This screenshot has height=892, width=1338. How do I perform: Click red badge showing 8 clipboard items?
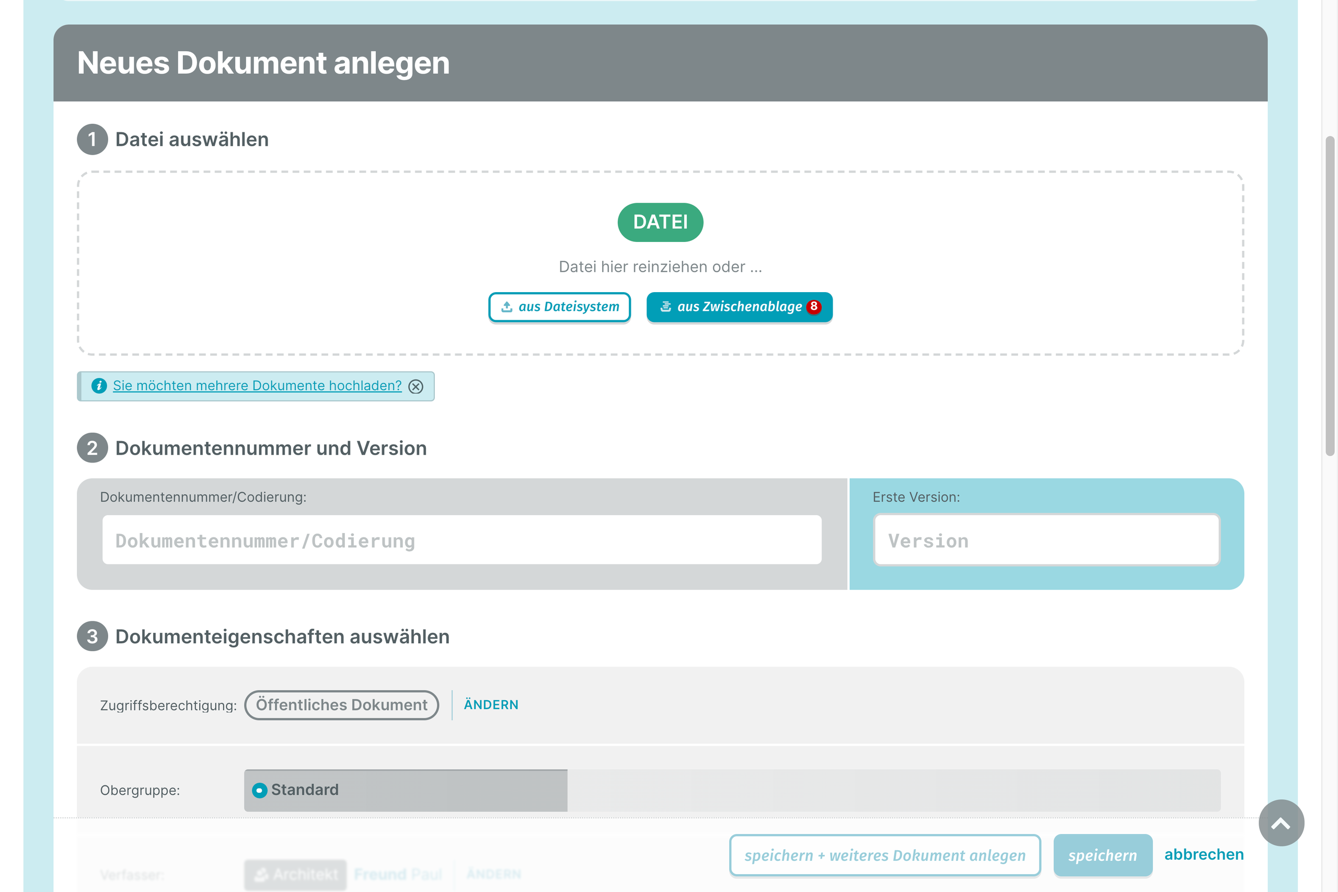[813, 306]
